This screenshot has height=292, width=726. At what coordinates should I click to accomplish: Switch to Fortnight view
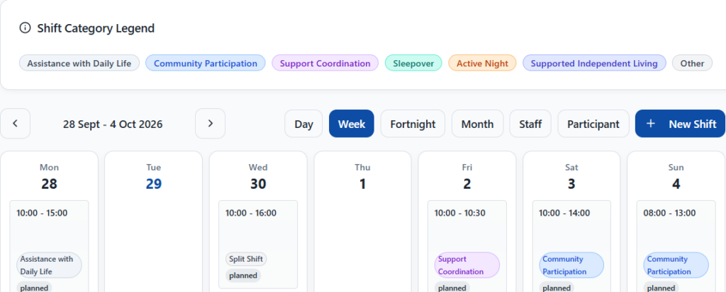pyautogui.click(x=413, y=124)
